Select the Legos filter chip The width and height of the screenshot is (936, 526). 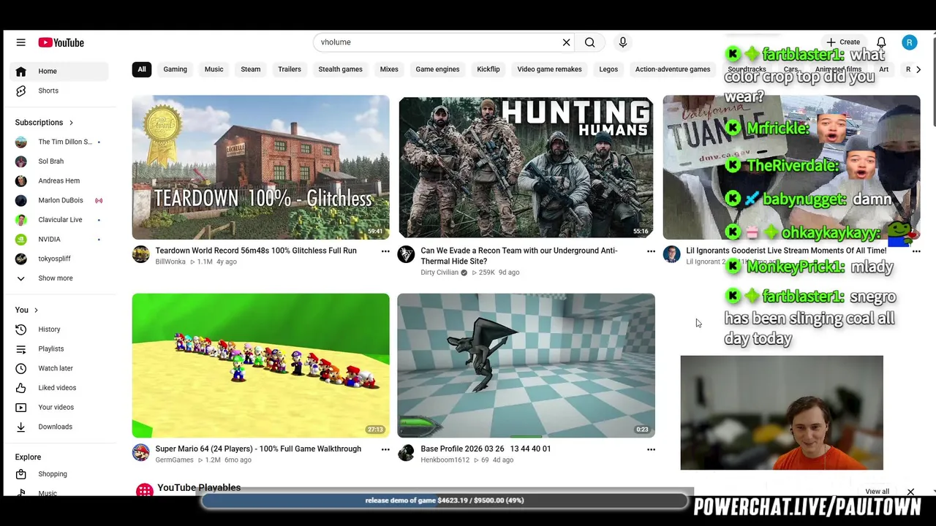pos(608,69)
